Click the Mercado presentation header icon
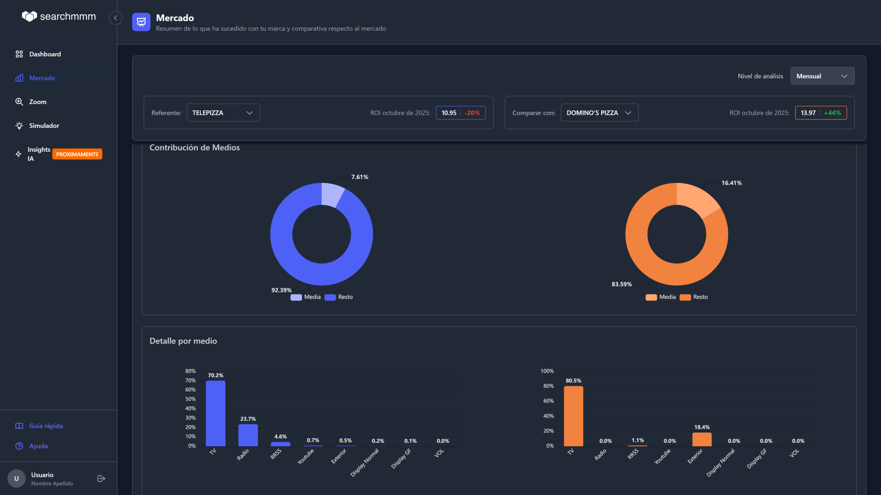881x495 pixels. pos(141,22)
